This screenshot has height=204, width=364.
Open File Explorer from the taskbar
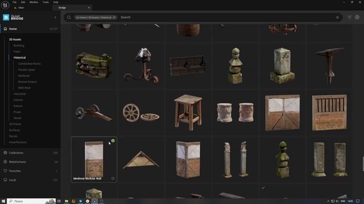[67, 201]
